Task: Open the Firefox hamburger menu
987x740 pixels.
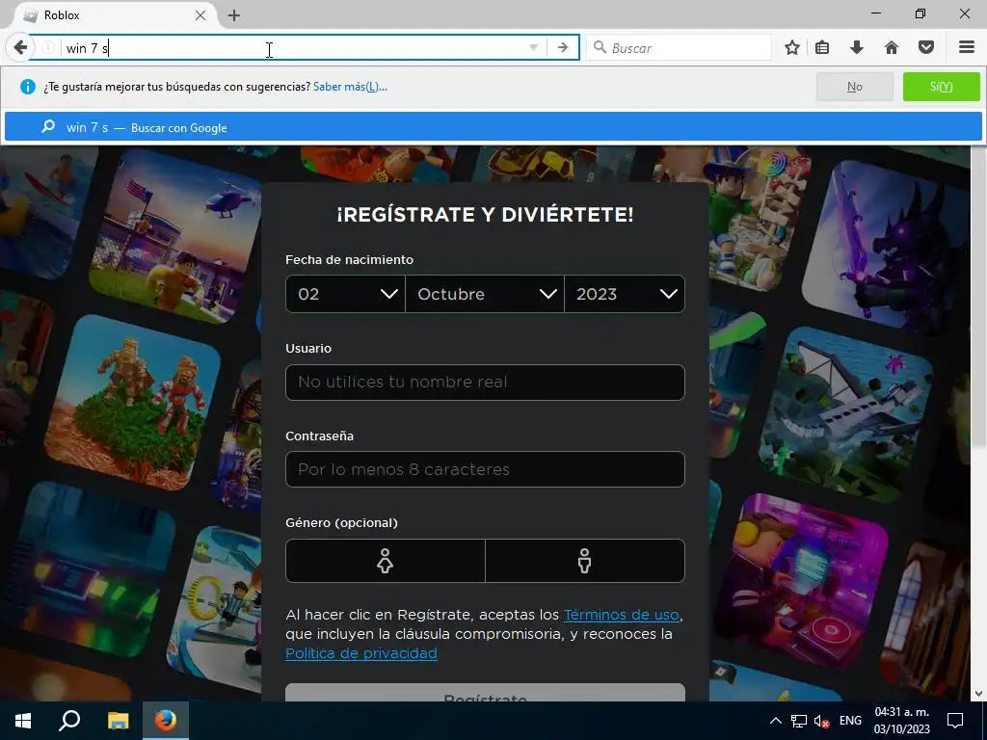Action: [x=967, y=48]
